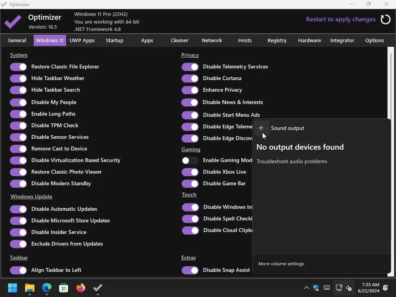The image size is (396, 297).
Task: Launch Microsoft Edge from taskbar
Action: 46,288
